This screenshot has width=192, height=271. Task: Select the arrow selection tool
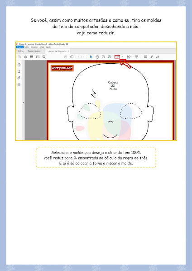point(91,57)
